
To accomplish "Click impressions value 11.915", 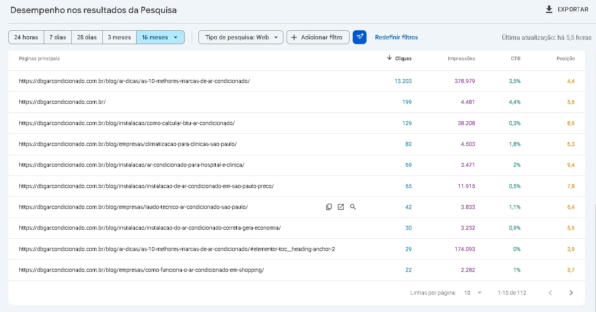I will pos(466,186).
